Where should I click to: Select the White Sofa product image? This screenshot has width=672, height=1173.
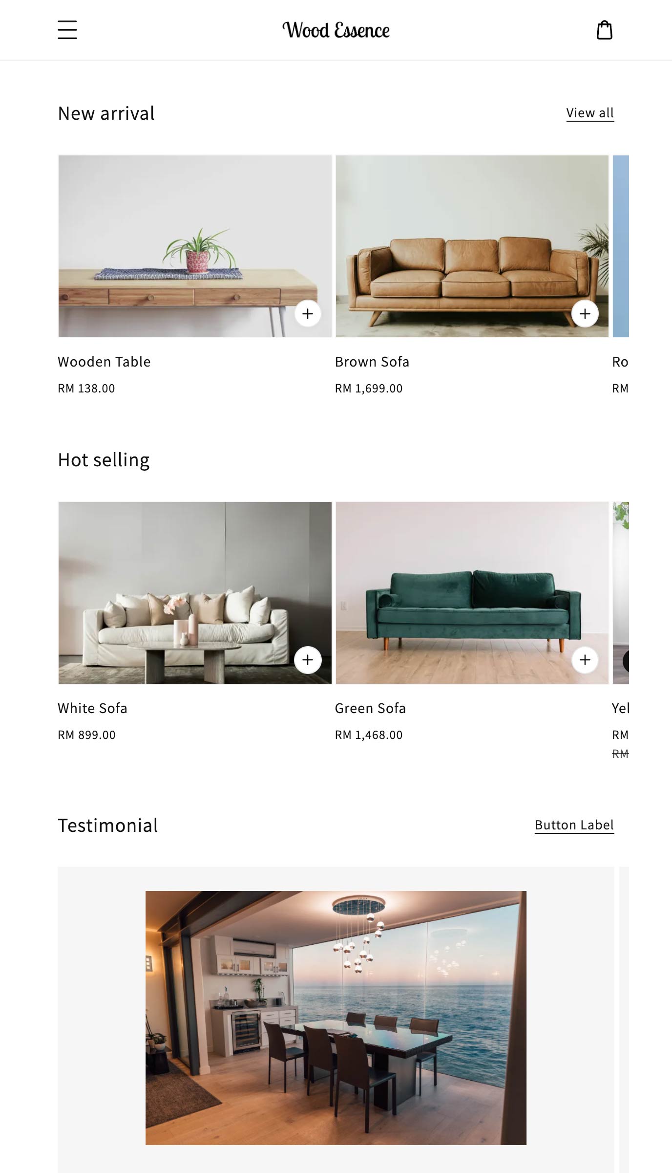(195, 593)
